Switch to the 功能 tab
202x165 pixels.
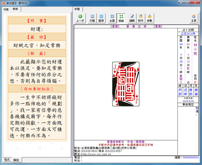[6, 9]
